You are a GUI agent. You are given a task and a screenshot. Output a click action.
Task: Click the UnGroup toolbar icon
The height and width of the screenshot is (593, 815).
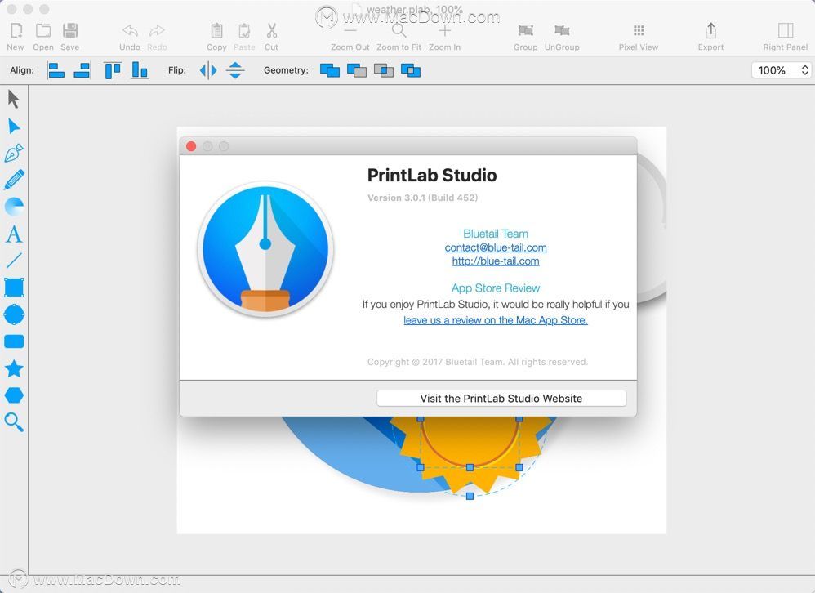(x=562, y=31)
